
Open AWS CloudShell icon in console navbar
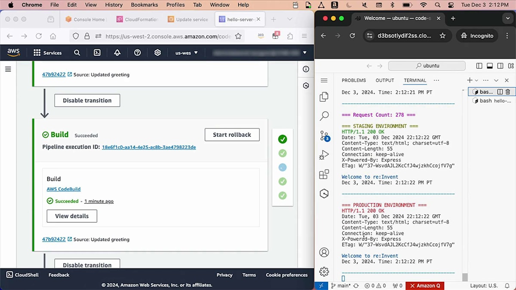pos(97,53)
